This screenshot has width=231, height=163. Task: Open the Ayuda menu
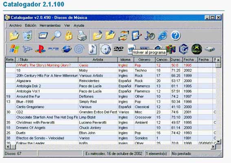(79, 26)
